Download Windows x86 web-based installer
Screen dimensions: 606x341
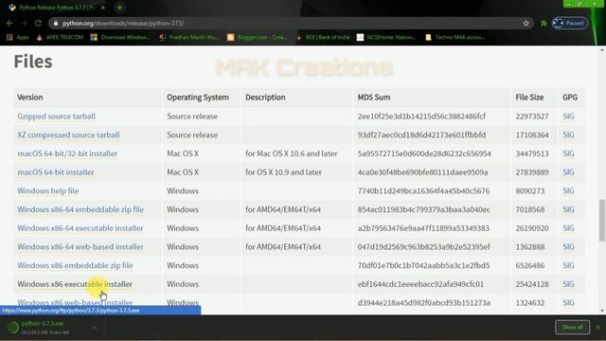(75, 302)
